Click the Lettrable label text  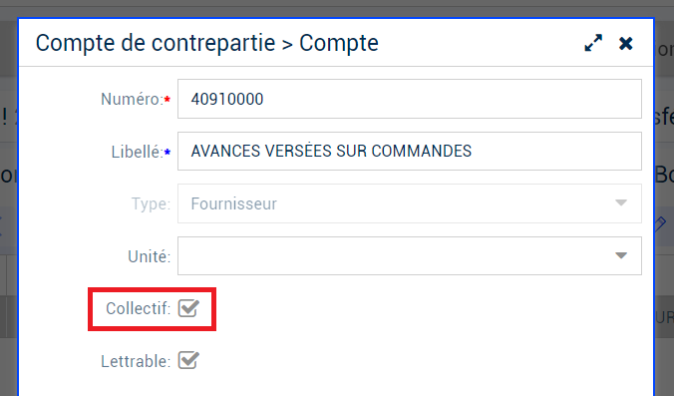tap(136, 361)
